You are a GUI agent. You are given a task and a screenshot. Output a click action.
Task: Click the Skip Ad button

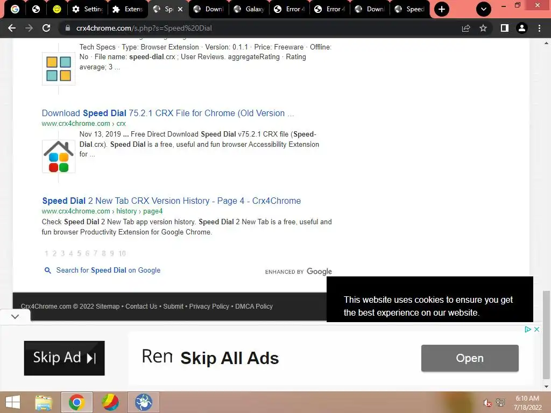tap(65, 358)
